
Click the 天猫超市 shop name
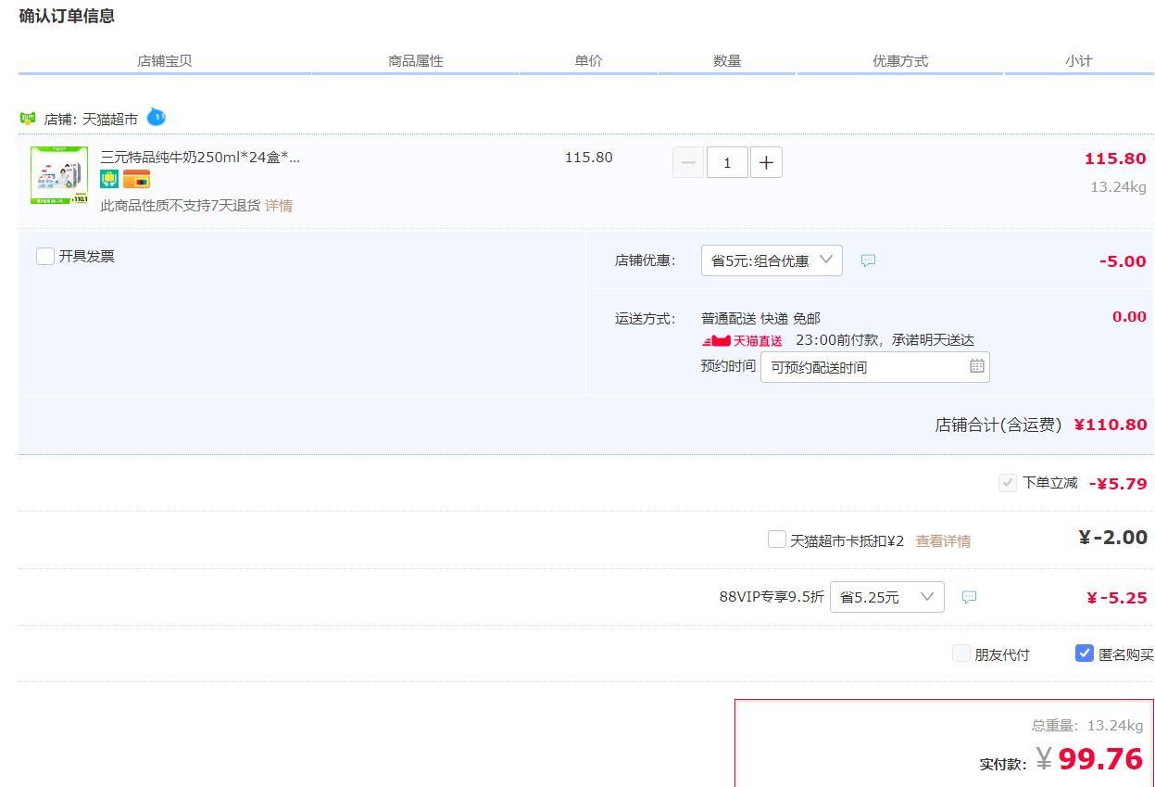[110, 119]
